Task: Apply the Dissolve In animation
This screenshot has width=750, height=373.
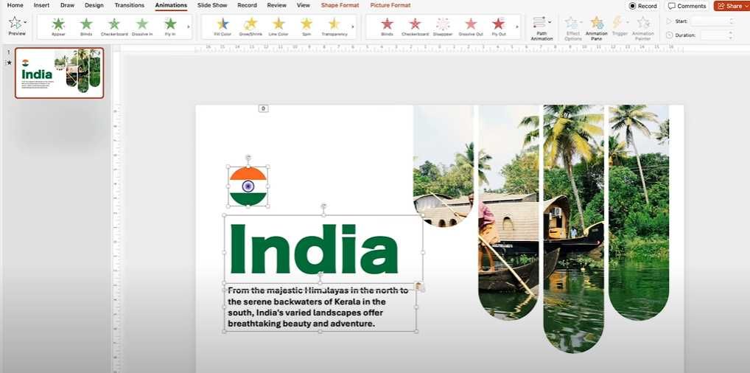Action: pos(142,27)
